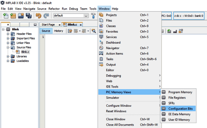Collapse the Source Files folder
Screen dimensions: 207x128
(8, 47)
